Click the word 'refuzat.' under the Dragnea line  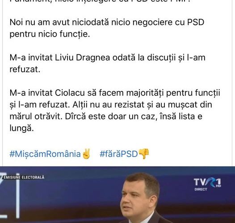[x=25, y=70]
